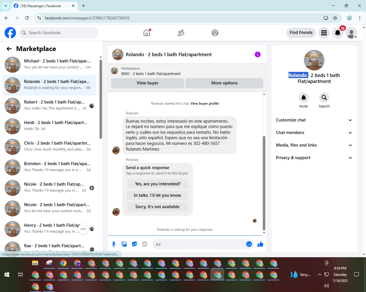Click the $900 listing title link
The image size is (366, 292).
click(151, 74)
